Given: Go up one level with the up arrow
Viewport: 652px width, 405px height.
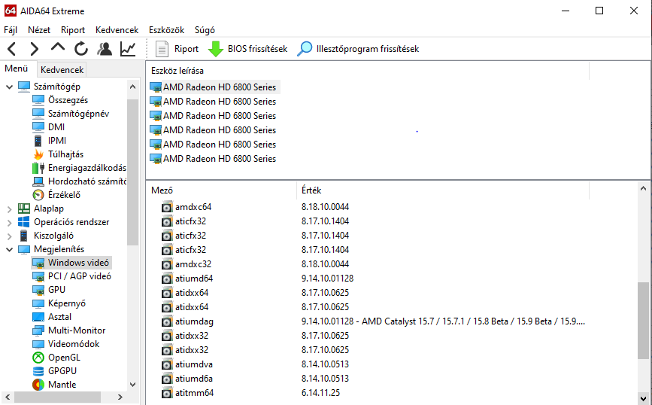Looking at the screenshot, I should [58, 47].
